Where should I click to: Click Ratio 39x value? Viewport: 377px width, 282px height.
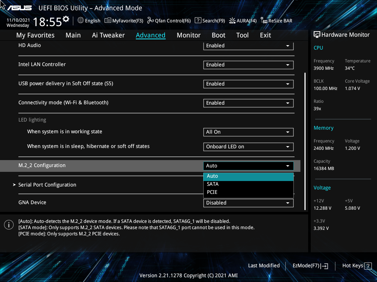(317, 109)
